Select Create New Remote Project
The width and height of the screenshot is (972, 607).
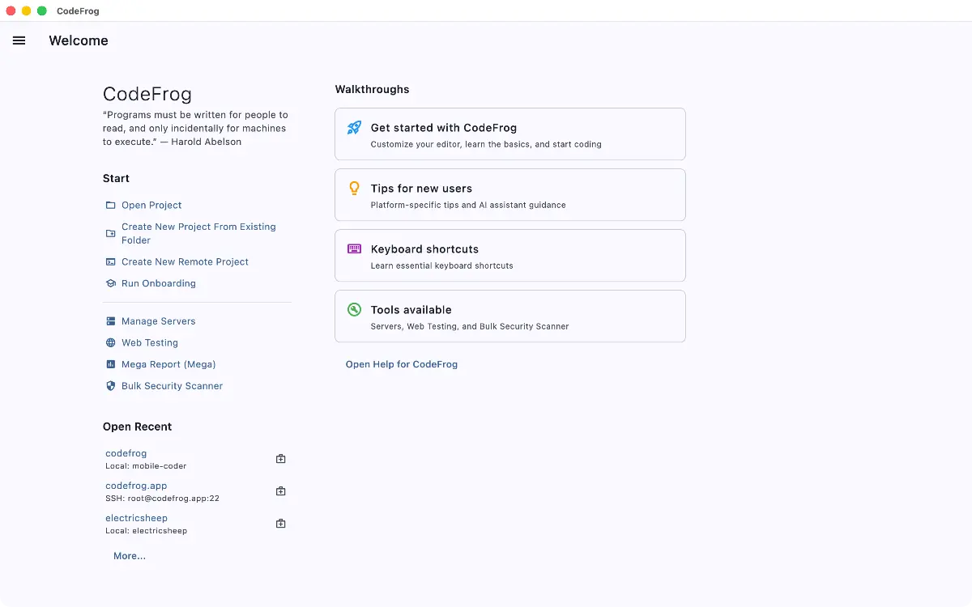[185, 262]
